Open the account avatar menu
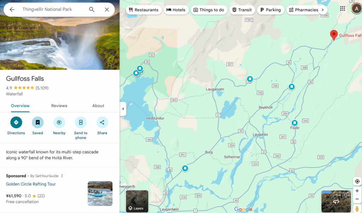This screenshot has height=213, width=362. (356, 9)
